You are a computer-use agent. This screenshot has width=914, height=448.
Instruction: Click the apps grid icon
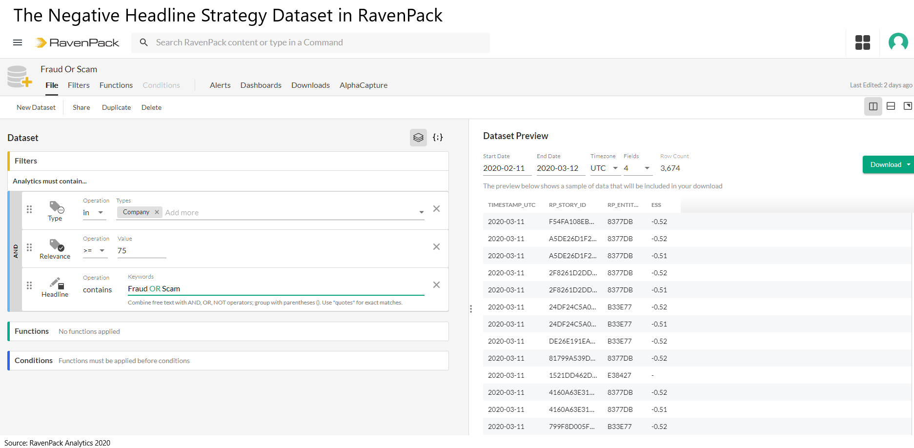pyautogui.click(x=862, y=42)
